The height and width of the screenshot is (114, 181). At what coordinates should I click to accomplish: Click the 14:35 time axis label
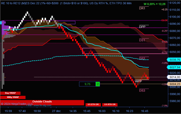pyautogui.click(x=73, y=111)
